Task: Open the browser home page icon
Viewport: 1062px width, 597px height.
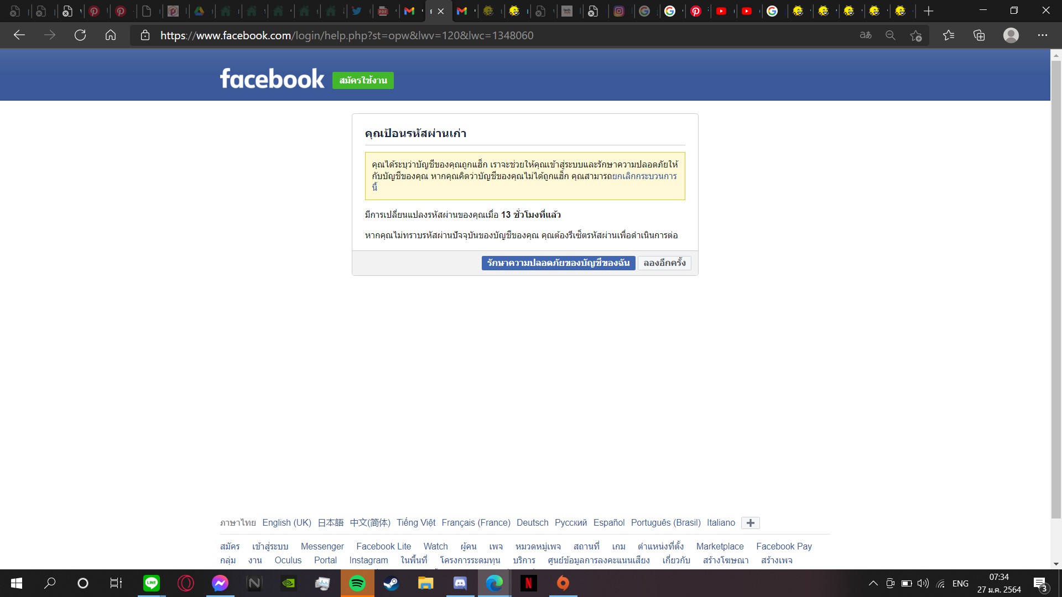Action: pyautogui.click(x=111, y=35)
